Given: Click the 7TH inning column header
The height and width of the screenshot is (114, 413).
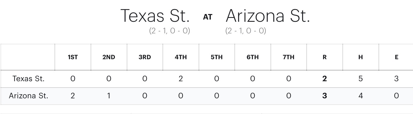Looking at the screenshot, I should pyautogui.click(x=288, y=57).
